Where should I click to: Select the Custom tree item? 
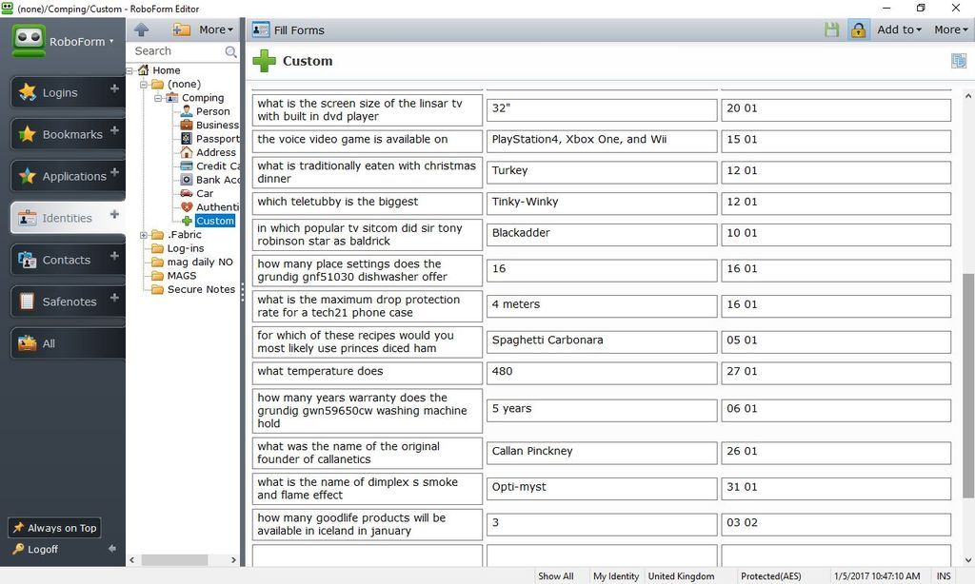[x=214, y=221]
